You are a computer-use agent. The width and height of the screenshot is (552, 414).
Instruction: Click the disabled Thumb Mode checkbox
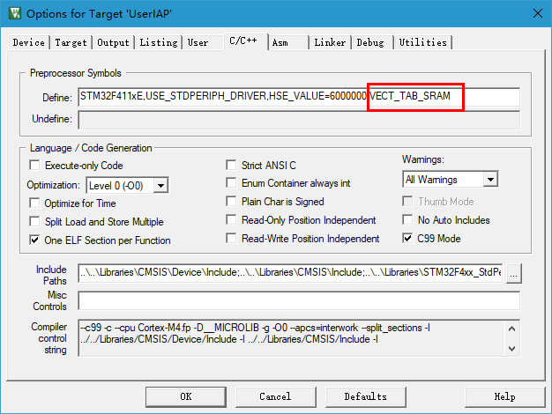point(407,201)
